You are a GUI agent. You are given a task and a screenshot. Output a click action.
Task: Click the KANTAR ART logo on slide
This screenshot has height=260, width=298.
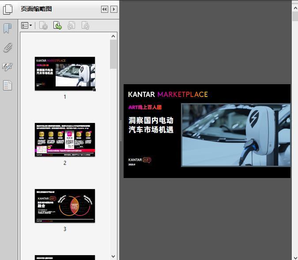click(140, 160)
